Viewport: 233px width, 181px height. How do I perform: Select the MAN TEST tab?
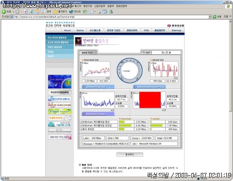pos(88,53)
